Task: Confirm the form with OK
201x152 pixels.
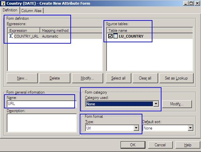Action: [x=133, y=145]
